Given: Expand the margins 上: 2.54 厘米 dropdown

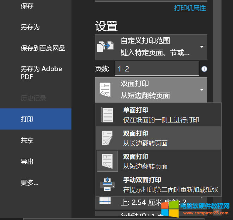Looking at the screenshot, I should [x=202, y=200].
